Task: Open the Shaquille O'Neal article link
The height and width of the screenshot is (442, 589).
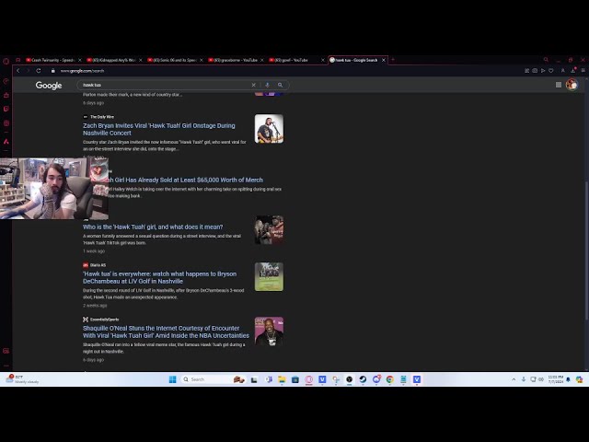Action: coord(166,331)
